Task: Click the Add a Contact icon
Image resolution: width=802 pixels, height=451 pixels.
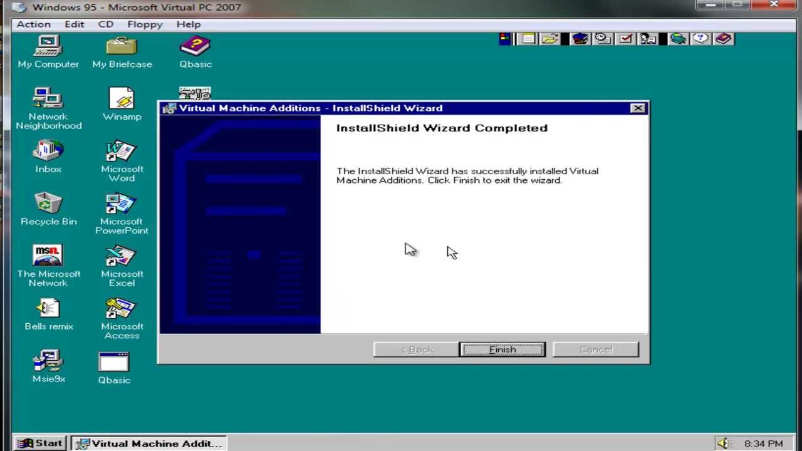Action: pos(648,39)
